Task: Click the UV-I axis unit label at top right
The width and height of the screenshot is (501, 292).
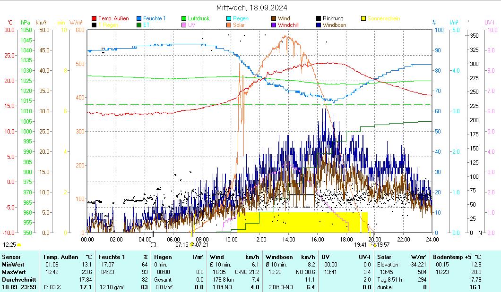Action: click(x=489, y=23)
